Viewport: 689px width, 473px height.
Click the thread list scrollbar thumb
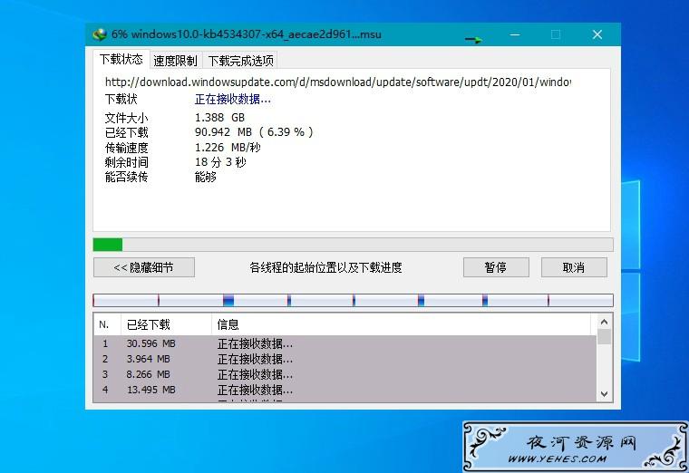[x=604, y=336]
